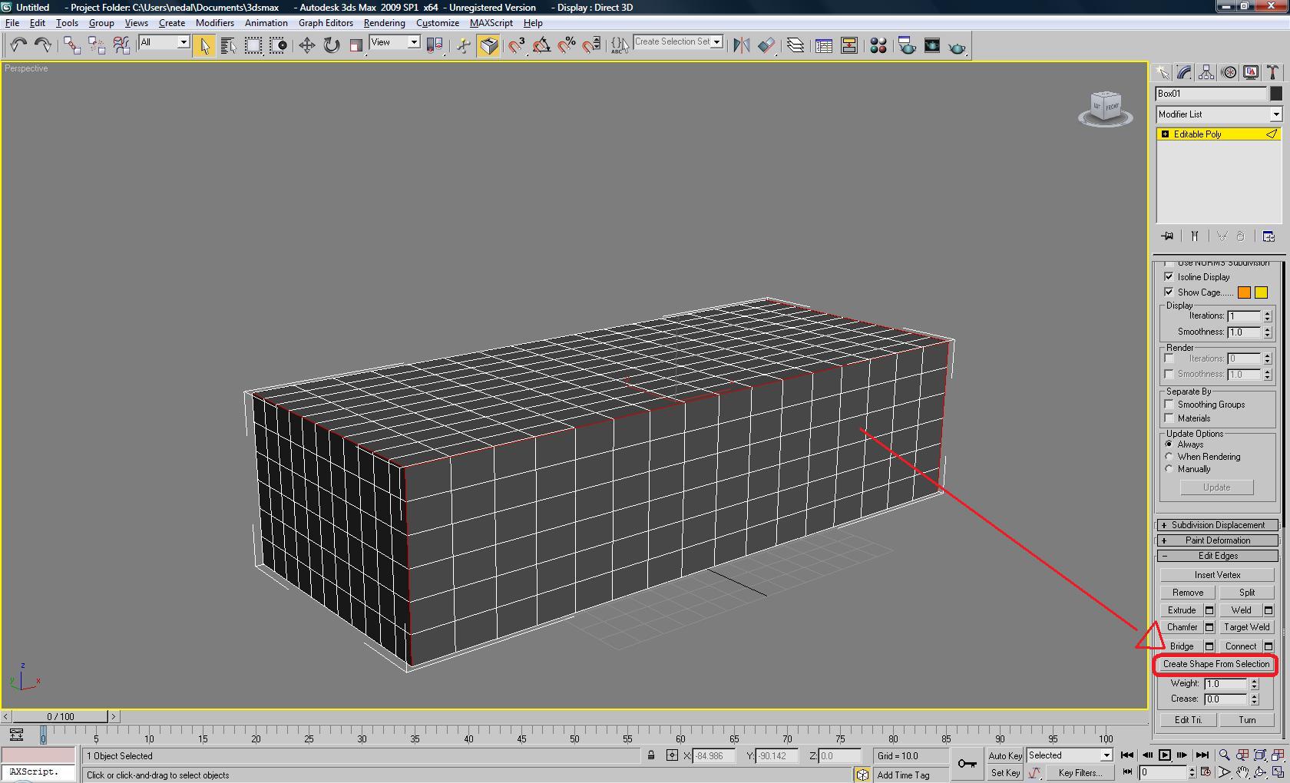Image resolution: width=1290 pixels, height=783 pixels.
Task: Switch to Utilities hammer panel tab
Action: [1272, 72]
